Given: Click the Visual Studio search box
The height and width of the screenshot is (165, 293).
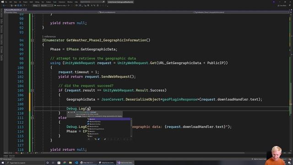Looking at the screenshot, I should (92, 2).
